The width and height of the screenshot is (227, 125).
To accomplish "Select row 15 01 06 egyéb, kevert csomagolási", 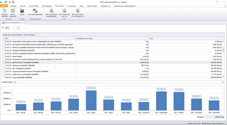I will click(112, 74).
